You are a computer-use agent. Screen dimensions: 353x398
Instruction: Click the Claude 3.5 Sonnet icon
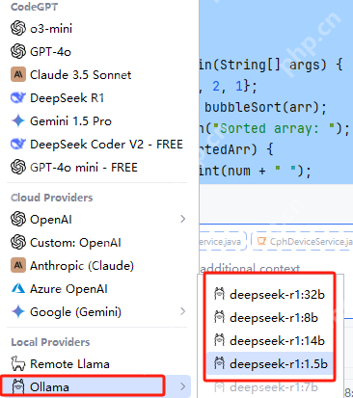click(18, 74)
